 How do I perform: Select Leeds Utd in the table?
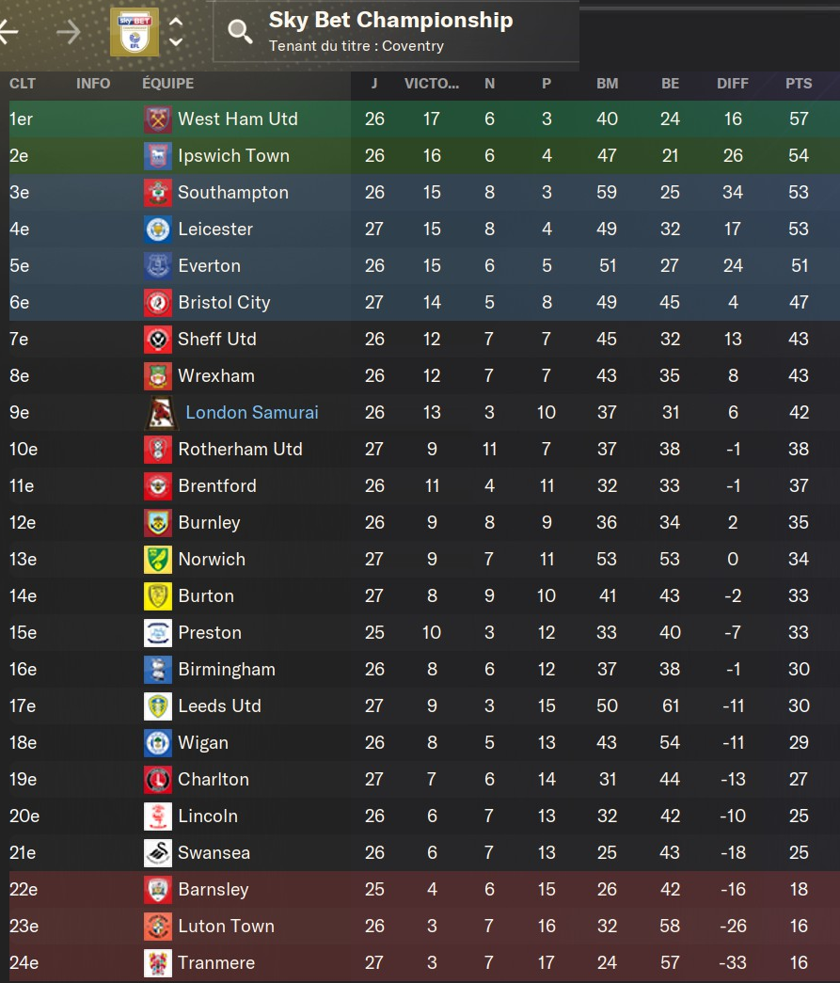click(x=219, y=706)
